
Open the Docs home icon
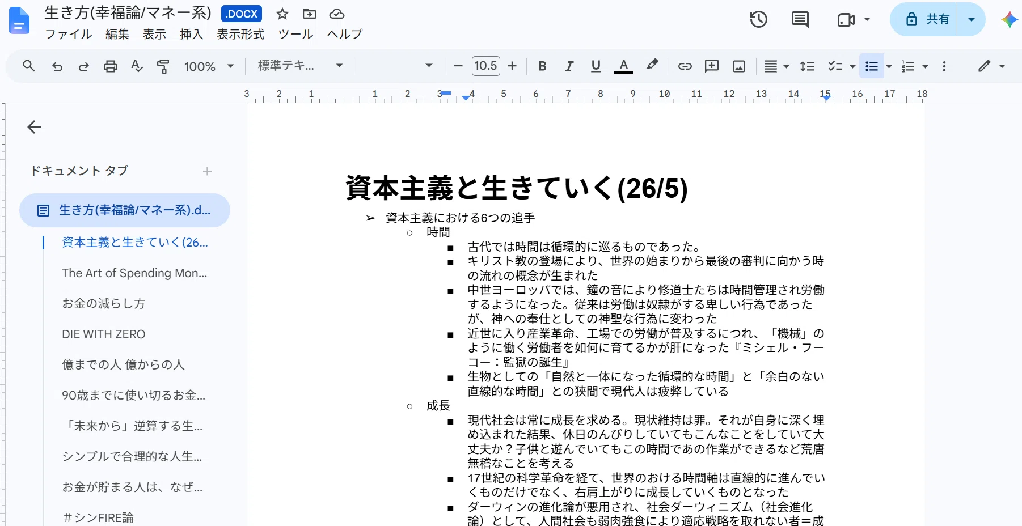click(19, 20)
